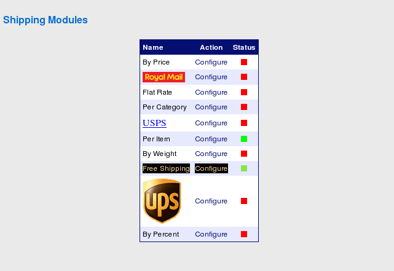Click the Royal Mail logo
This screenshot has height=271, width=394.
(164, 77)
